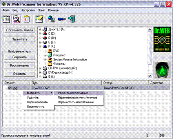Sort by the Действие column header
173x139 pixels.
159,83
